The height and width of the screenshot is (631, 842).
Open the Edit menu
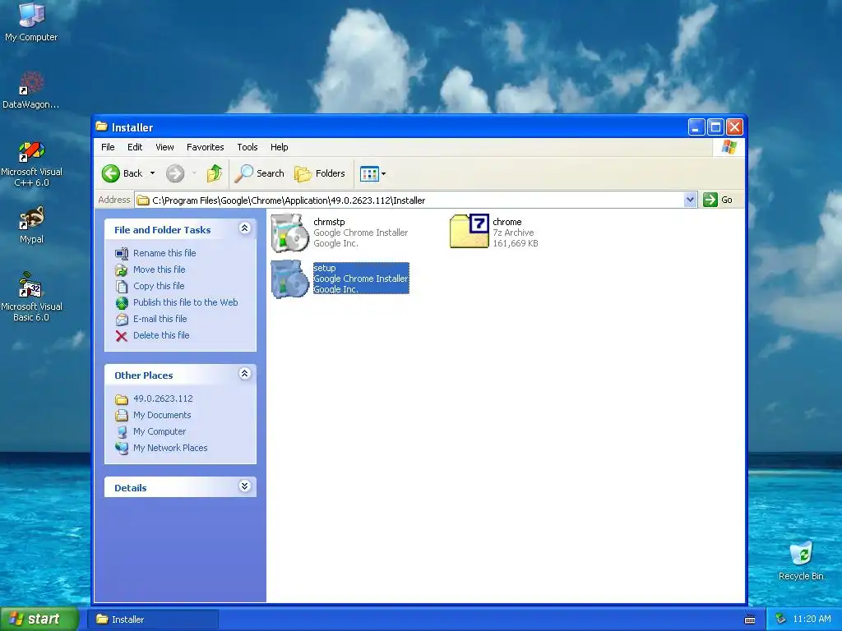point(135,147)
